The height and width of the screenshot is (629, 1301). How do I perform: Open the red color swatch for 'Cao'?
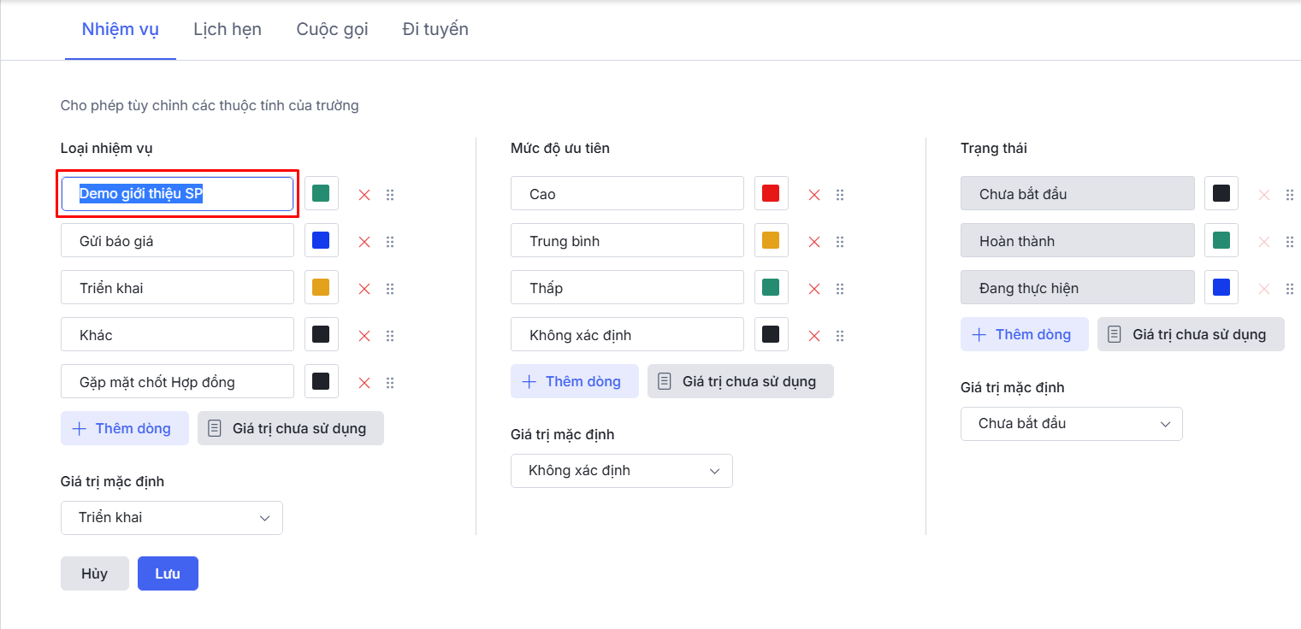coord(771,194)
